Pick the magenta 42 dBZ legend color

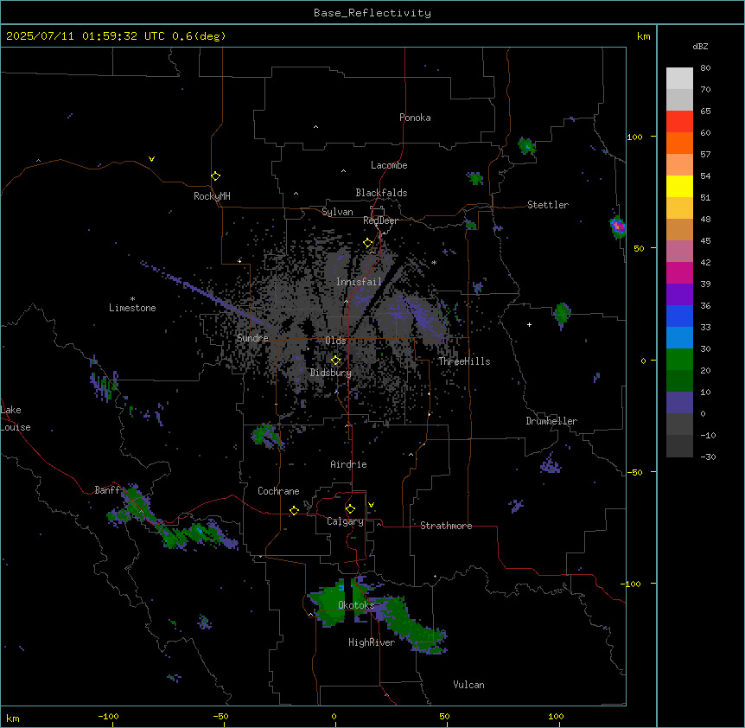(x=679, y=272)
